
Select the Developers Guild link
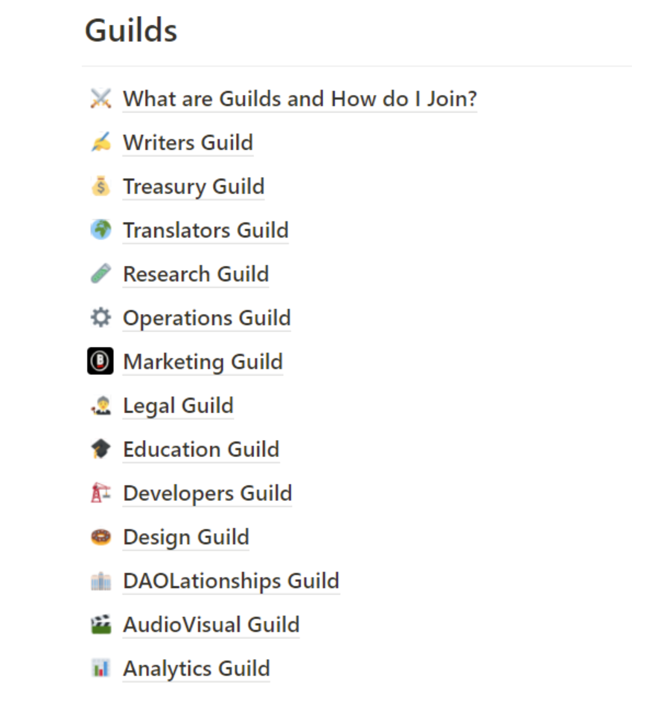pyautogui.click(x=207, y=493)
